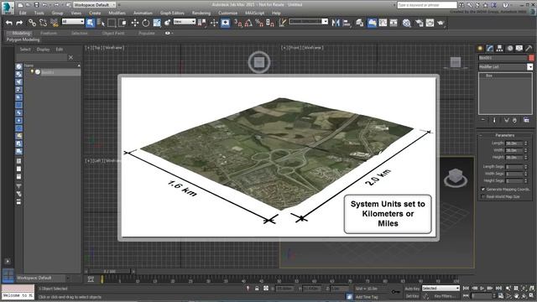
Task: Open the Edit menu
Action: [x=23, y=13]
